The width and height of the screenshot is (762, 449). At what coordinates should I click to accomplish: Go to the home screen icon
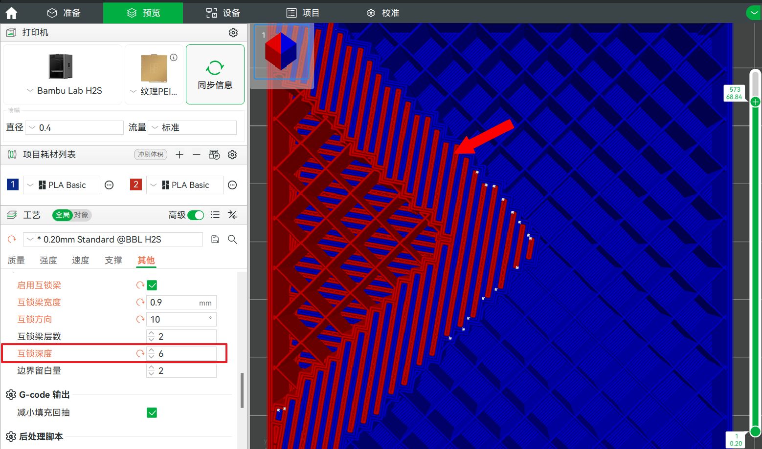[x=11, y=13]
